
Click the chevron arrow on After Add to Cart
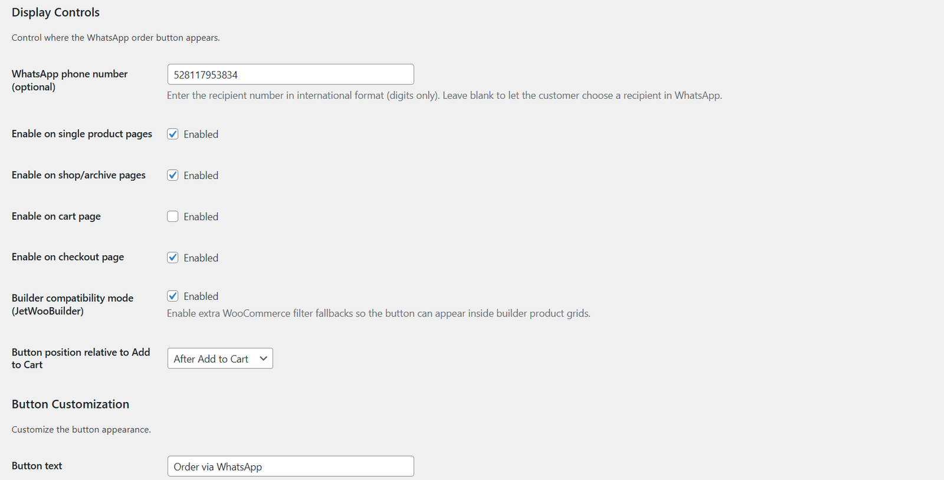[263, 358]
